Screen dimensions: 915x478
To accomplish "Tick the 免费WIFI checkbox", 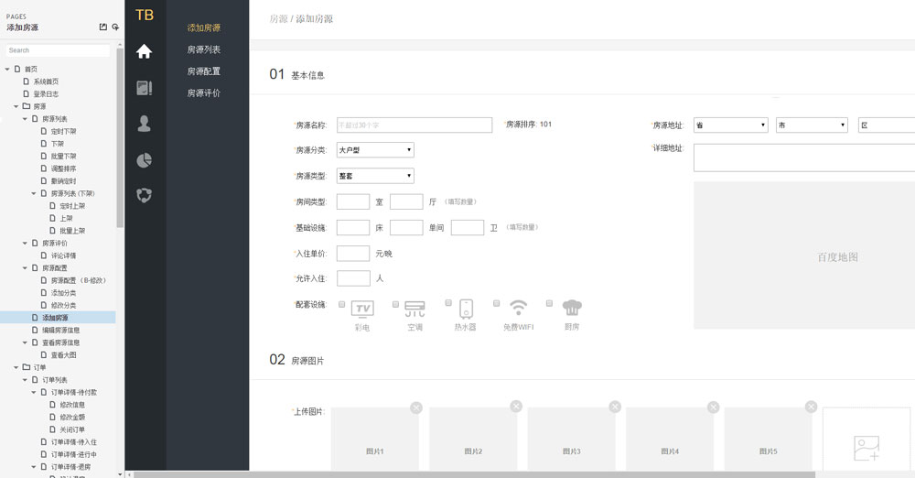I will click(x=497, y=303).
